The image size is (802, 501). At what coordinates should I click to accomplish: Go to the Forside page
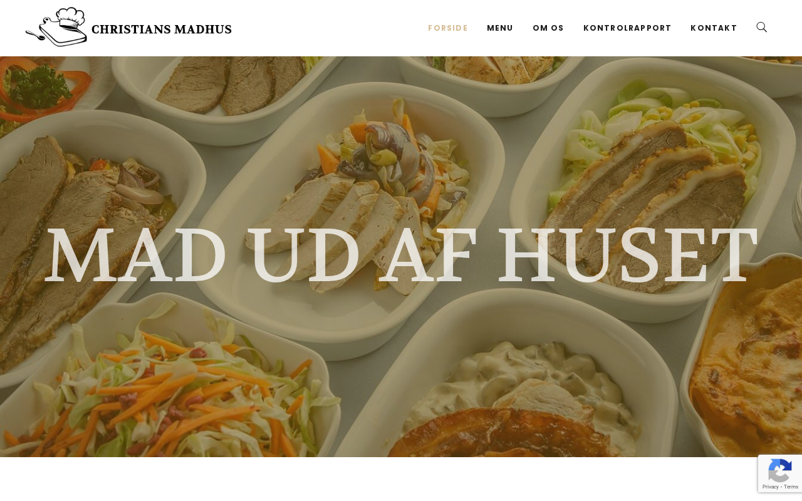coord(448,28)
